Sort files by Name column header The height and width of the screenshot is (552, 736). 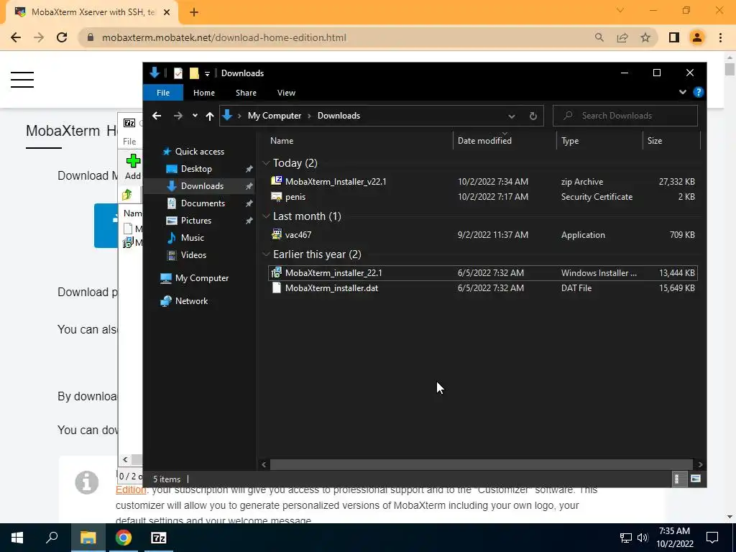[282, 140]
